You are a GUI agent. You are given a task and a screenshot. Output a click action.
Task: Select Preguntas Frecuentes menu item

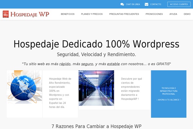[x=124, y=14]
